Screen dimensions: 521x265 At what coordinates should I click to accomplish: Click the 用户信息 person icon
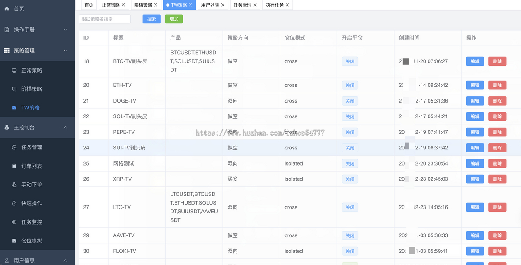[x=7, y=261]
